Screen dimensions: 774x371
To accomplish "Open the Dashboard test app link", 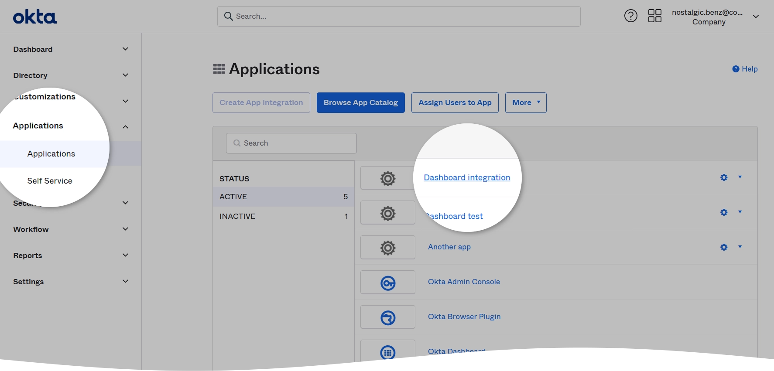I will pos(455,216).
